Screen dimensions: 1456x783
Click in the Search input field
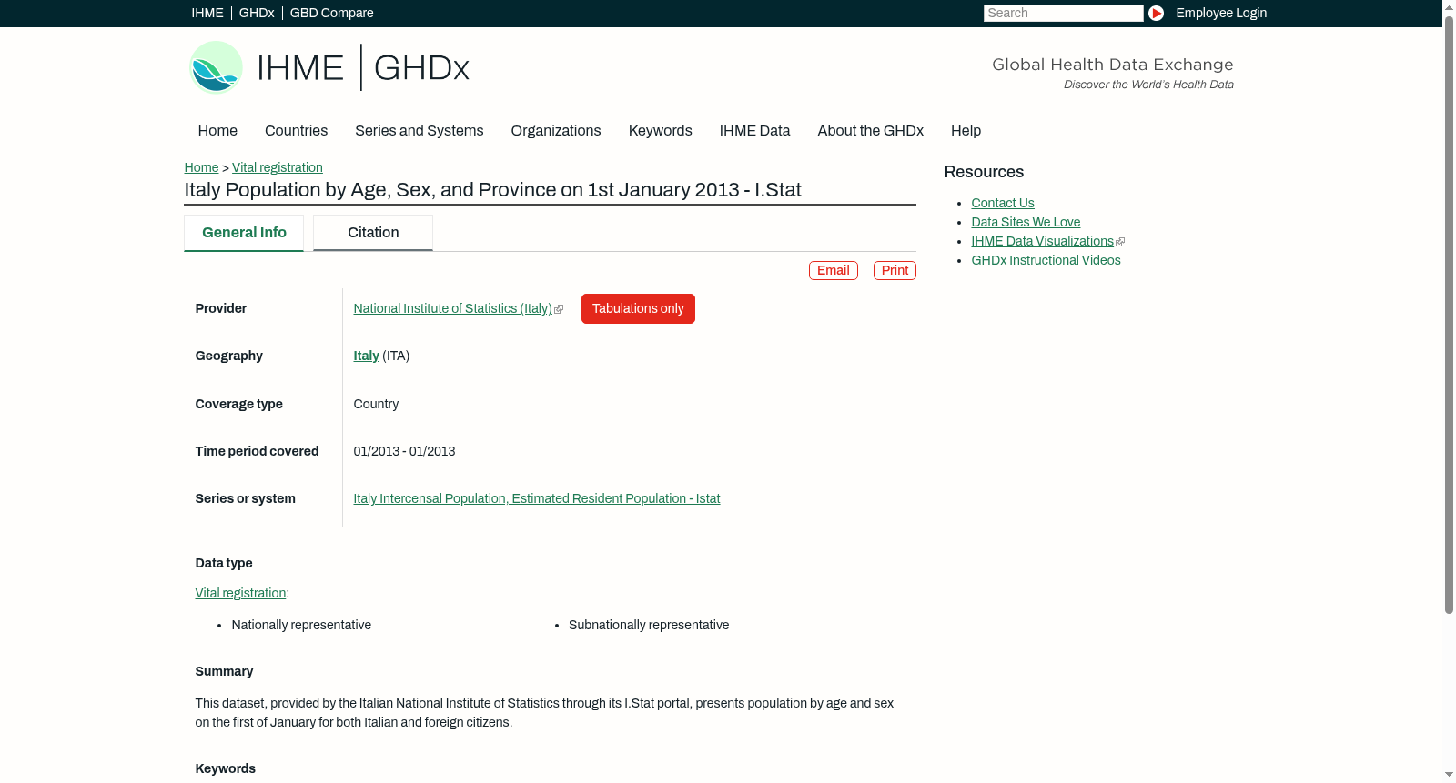click(1063, 13)
